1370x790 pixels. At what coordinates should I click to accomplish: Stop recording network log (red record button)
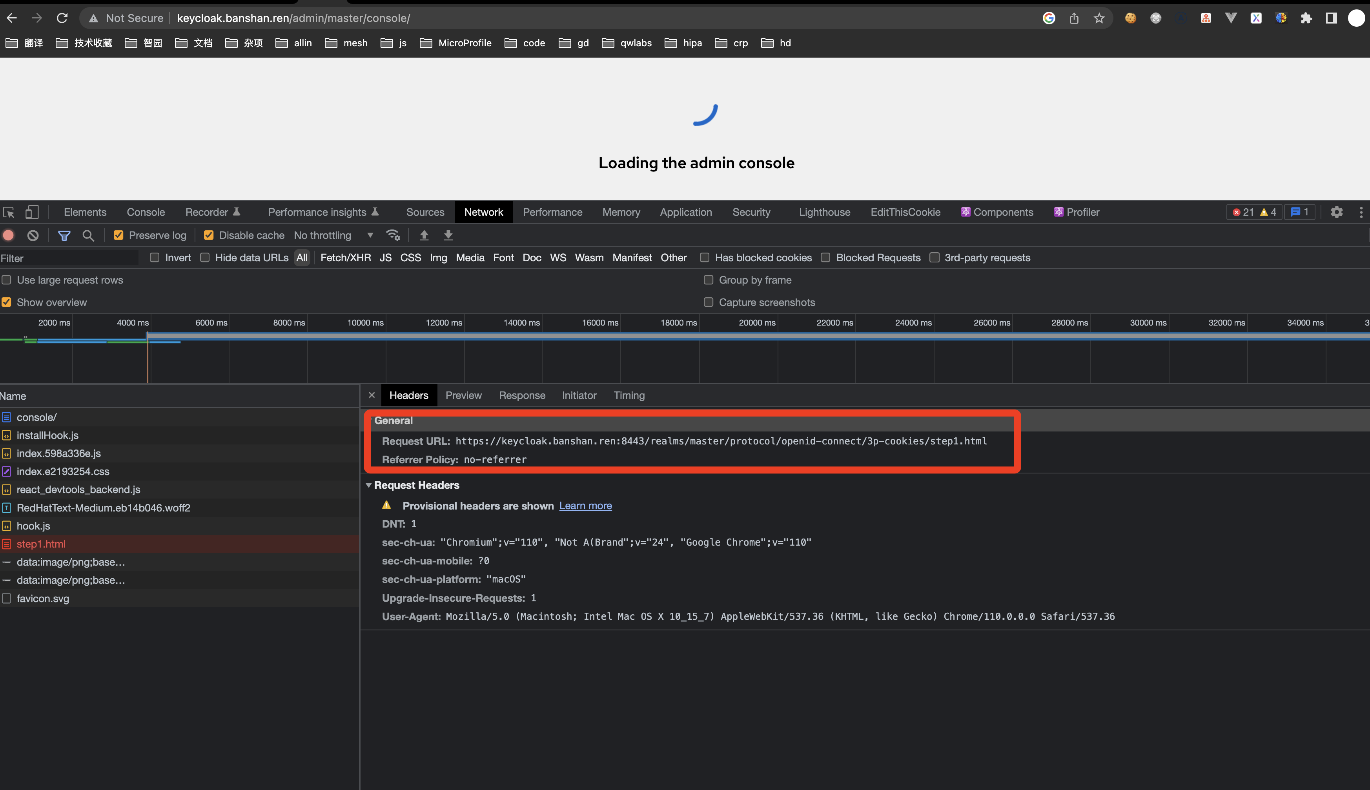click(x=8, y=235)
